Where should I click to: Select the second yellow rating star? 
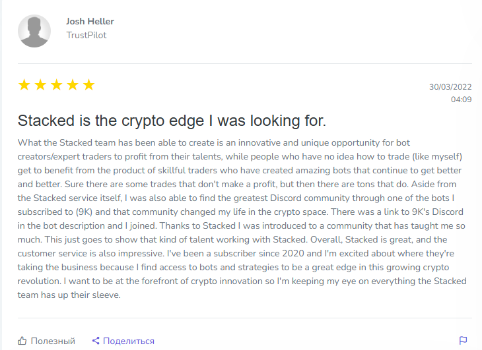(40, 85)
